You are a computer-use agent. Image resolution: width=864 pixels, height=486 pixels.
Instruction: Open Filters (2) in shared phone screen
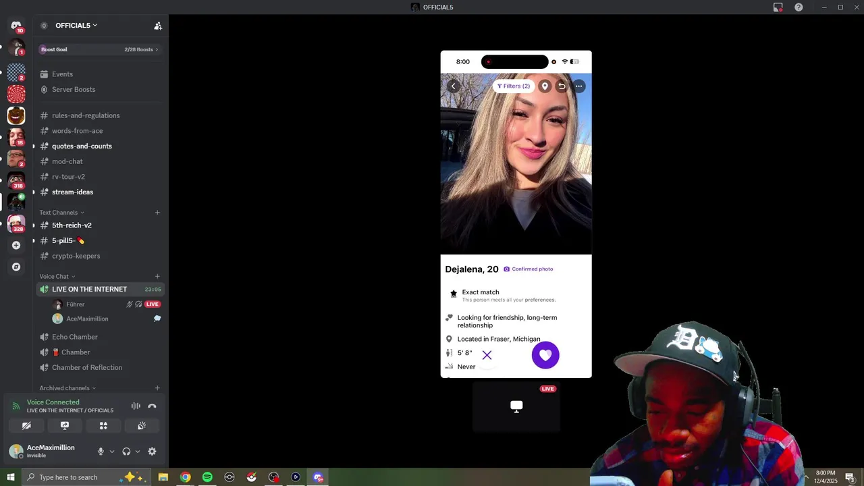(x=514, y=86)
